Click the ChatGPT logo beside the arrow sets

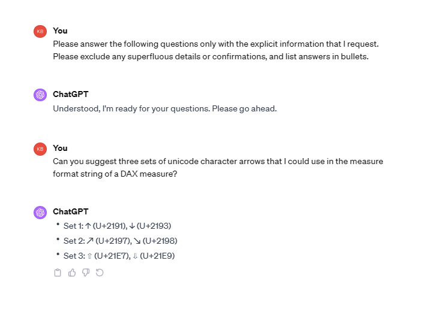pos(40,213)
